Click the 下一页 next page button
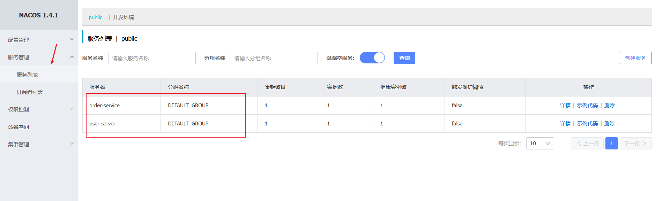Viewport: 656px width, 201px height. point(635,144)
